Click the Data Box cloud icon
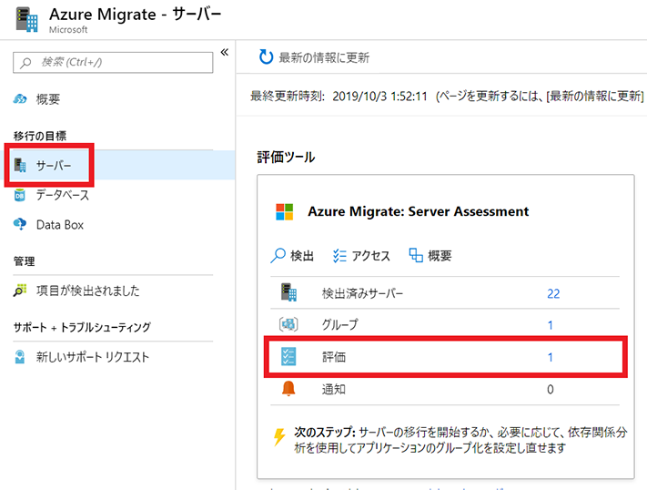This screenshot has width=647, height=490. click(x=20, y=224)
